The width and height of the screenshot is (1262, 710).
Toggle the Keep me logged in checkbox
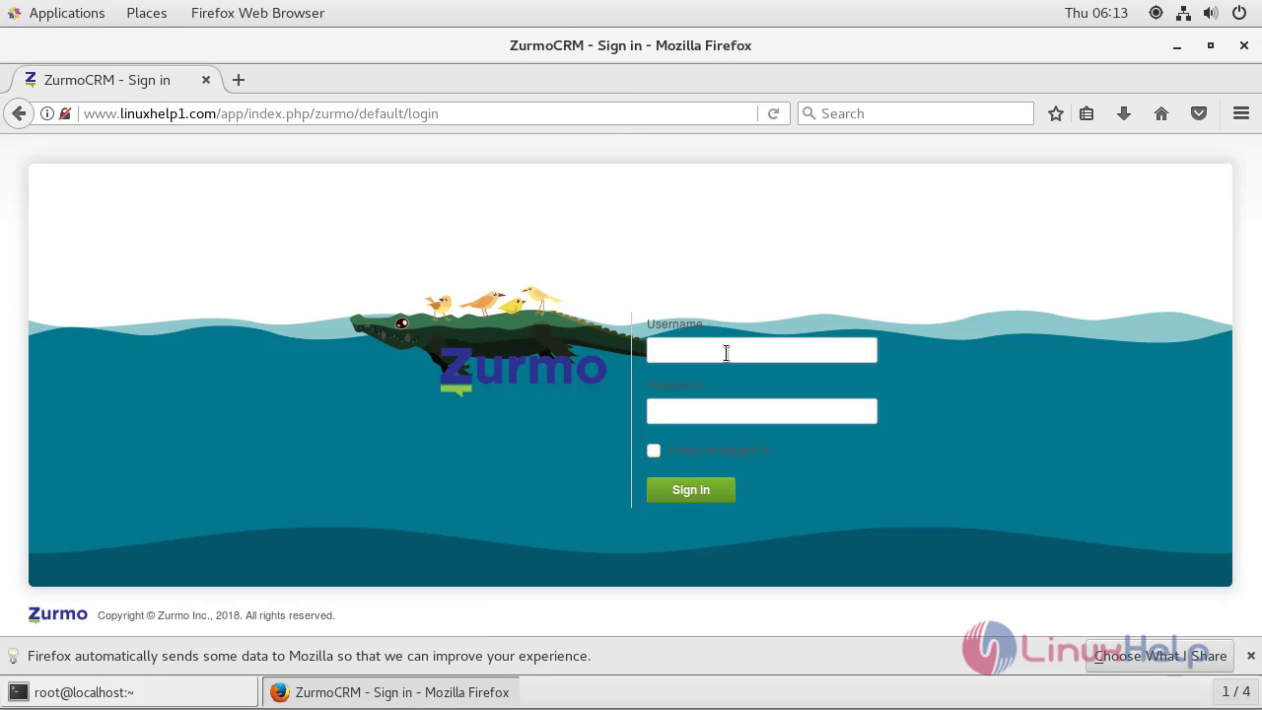click(654, 451)
